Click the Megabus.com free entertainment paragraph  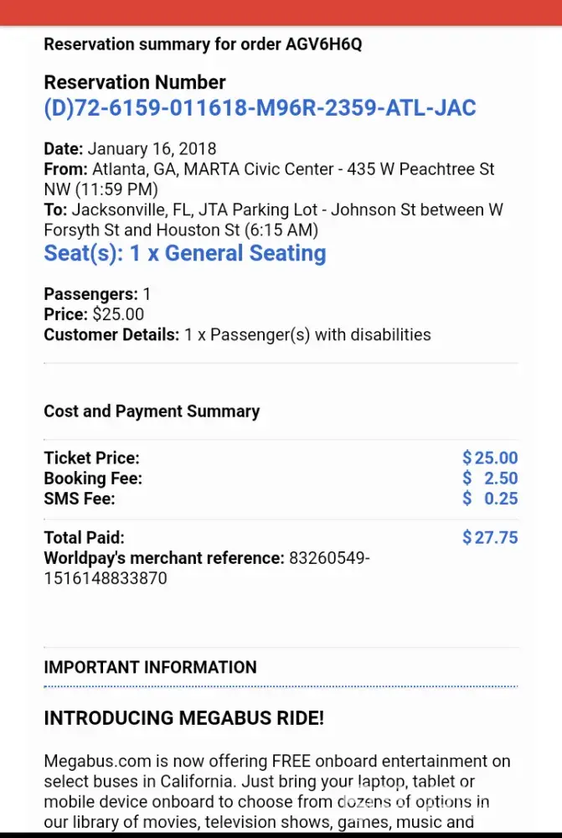(276, 792)
